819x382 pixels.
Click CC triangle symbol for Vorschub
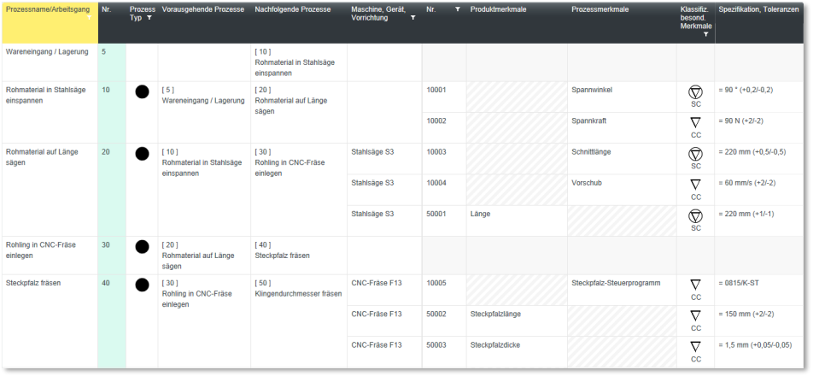695,185
